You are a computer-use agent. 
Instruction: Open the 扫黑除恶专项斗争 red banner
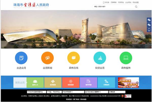click(x=128, y=82)
